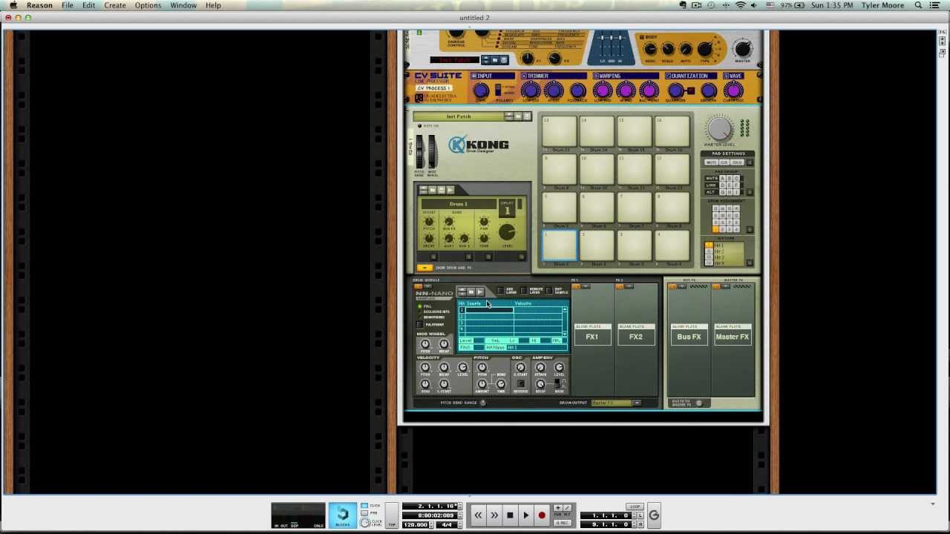Open the Help menu

coord(213,5)
